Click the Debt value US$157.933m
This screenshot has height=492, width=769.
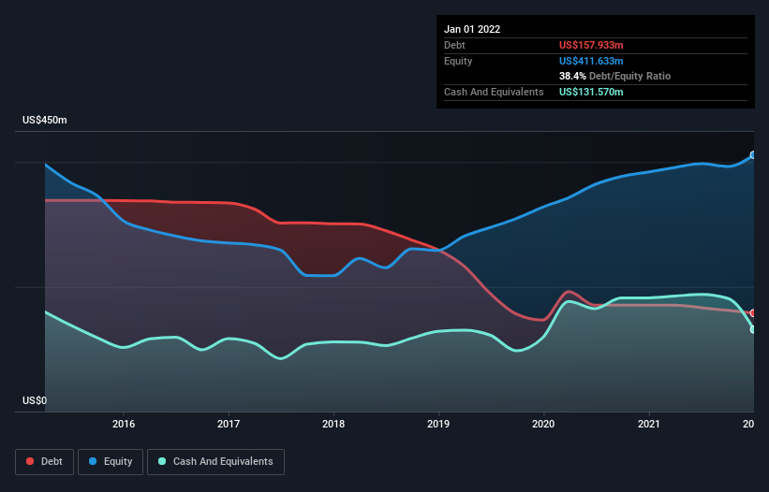click(591, 45)
